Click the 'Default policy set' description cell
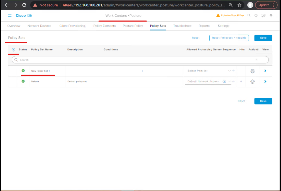Viewport: 281px width, 191px height. click(x=77, y=82)
